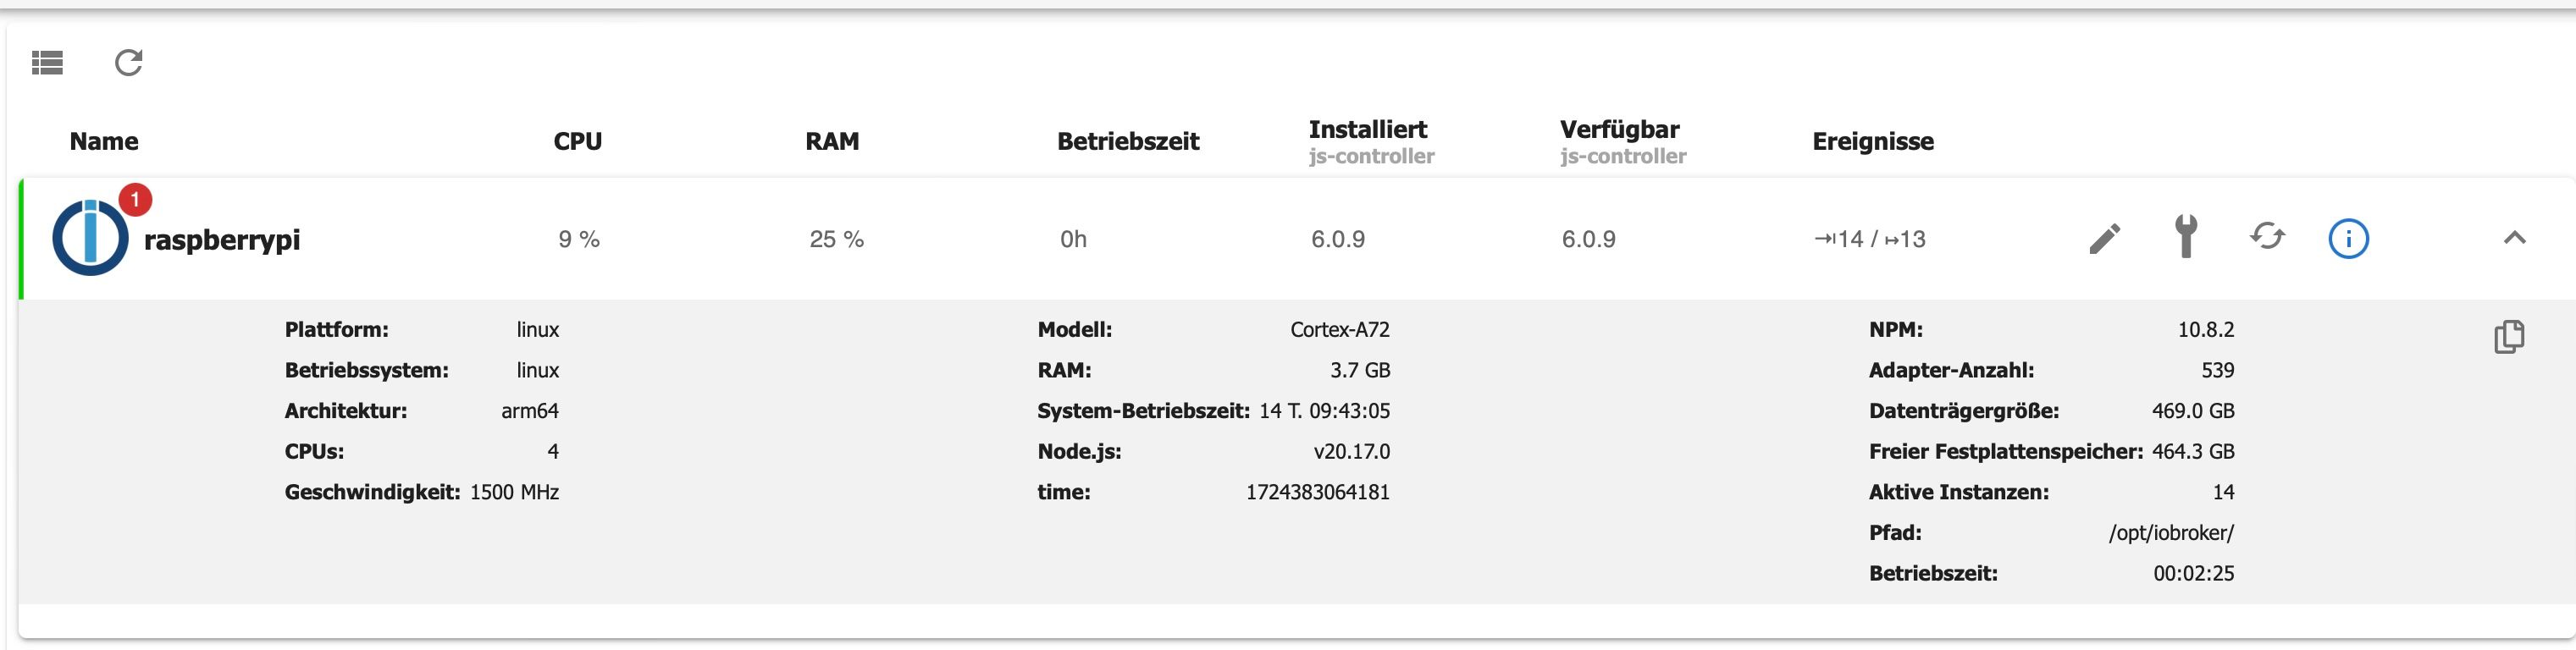Click the ioBroker host logo
Screen dimensions: 2576x650
click(x=90, y=239)
